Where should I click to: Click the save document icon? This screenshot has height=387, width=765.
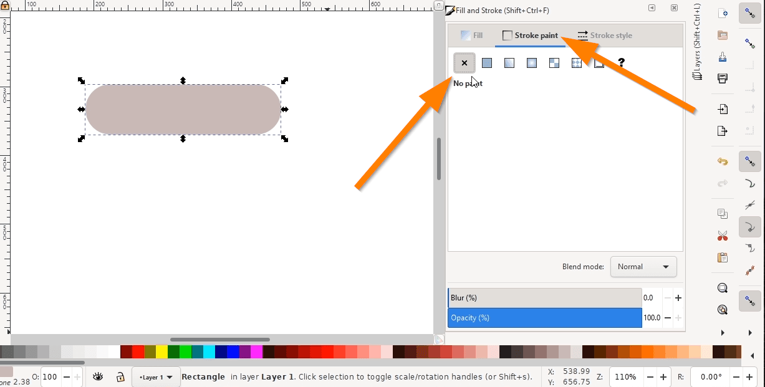[723, 57]
